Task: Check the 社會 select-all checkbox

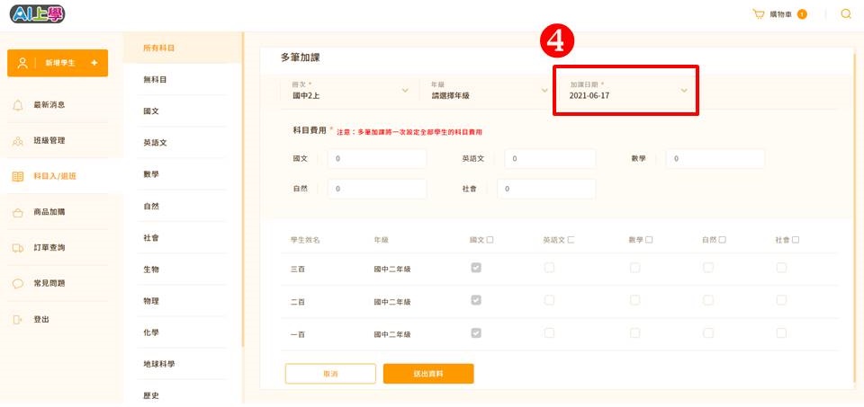Action: point(796,240)
